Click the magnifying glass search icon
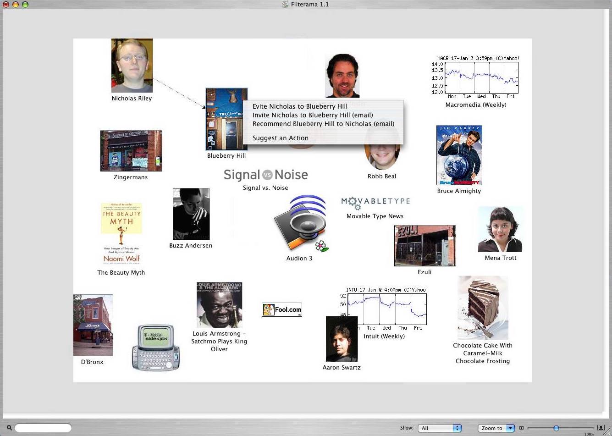Image resolution: width=612 pixels, height=436 pixels. (x=9, y=428)
